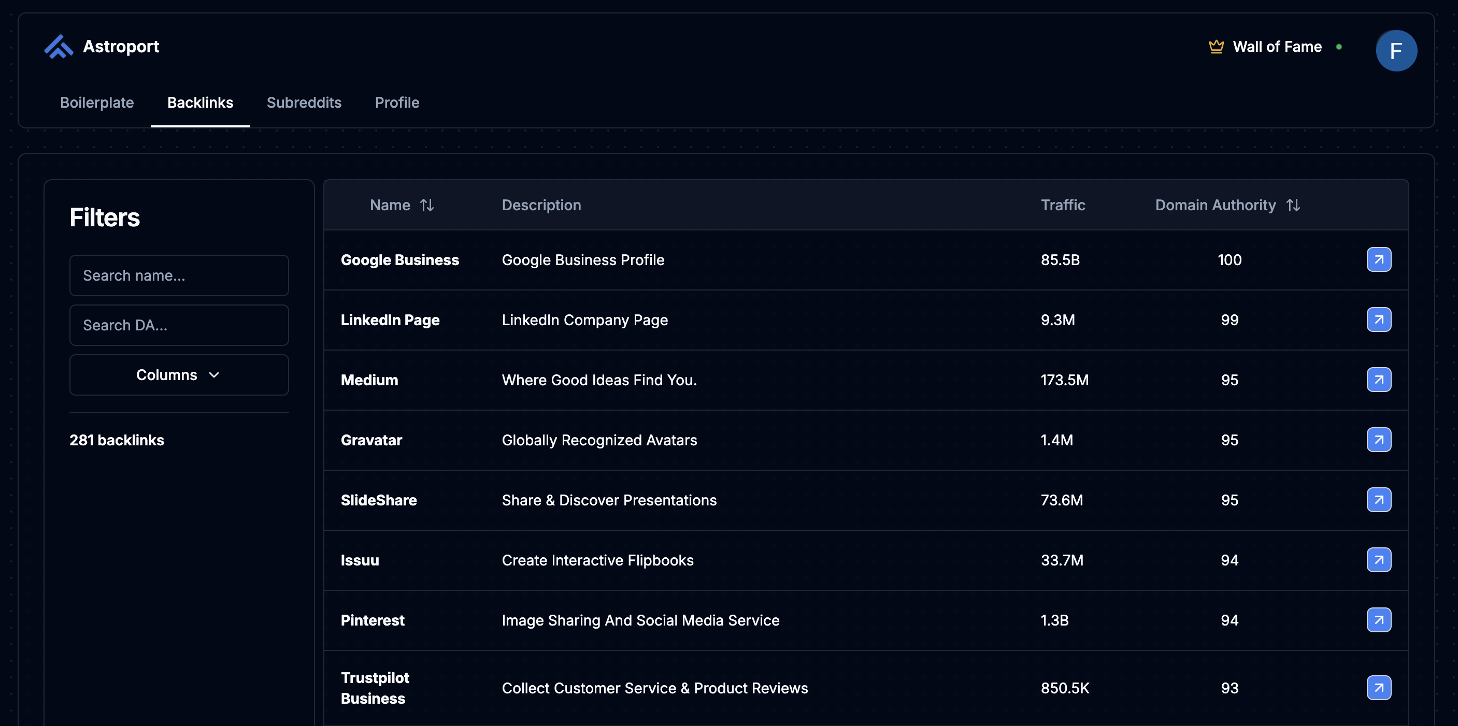Viewport: 1458px width, 726px height.
Task: Select the Pinterest name cell
Action: [373, 620]
